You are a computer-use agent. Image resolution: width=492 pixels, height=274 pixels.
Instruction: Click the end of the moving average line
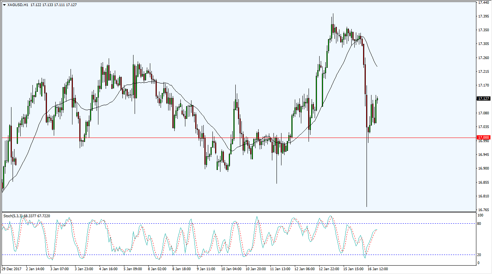pyautogui.click(x=377, y=67)
